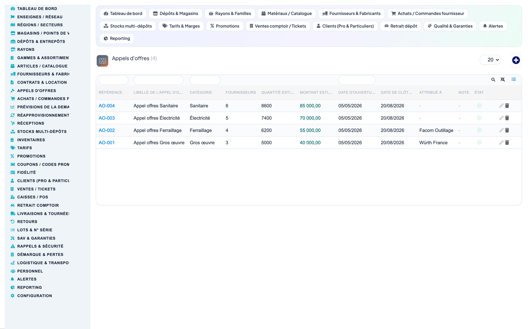This screenshot has height=329, width=532.
Task: Select Appels d'offres in sidebar
Action: (36, 91)
